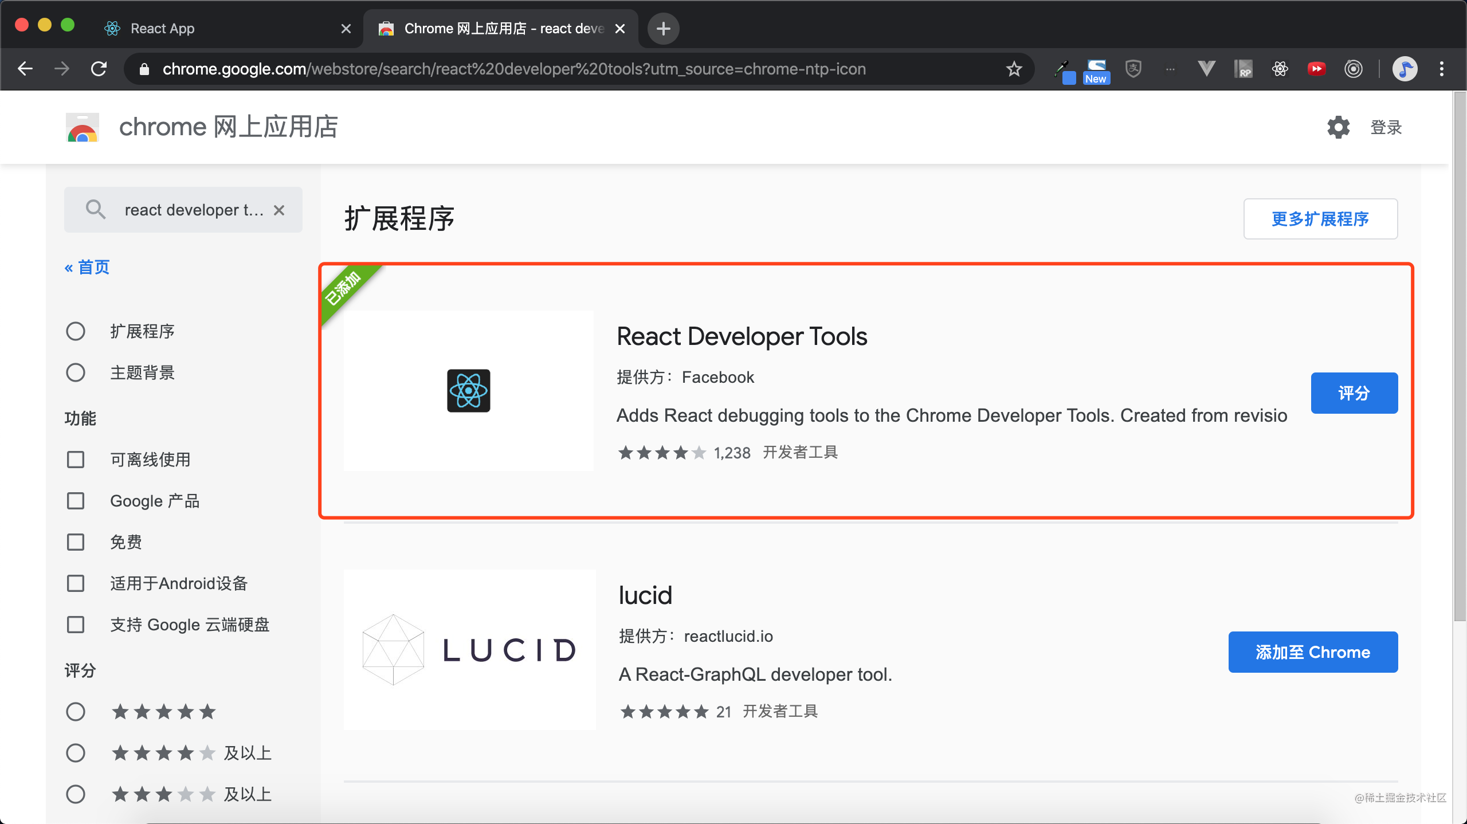Click the search magnifier icon
The image size is (1467, 824).
click(95, 210)
